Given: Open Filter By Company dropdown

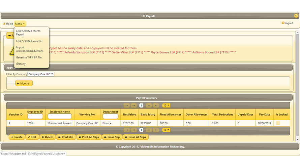Looking at the screenshot, I should pyautogui.click(x=41, y=74).
